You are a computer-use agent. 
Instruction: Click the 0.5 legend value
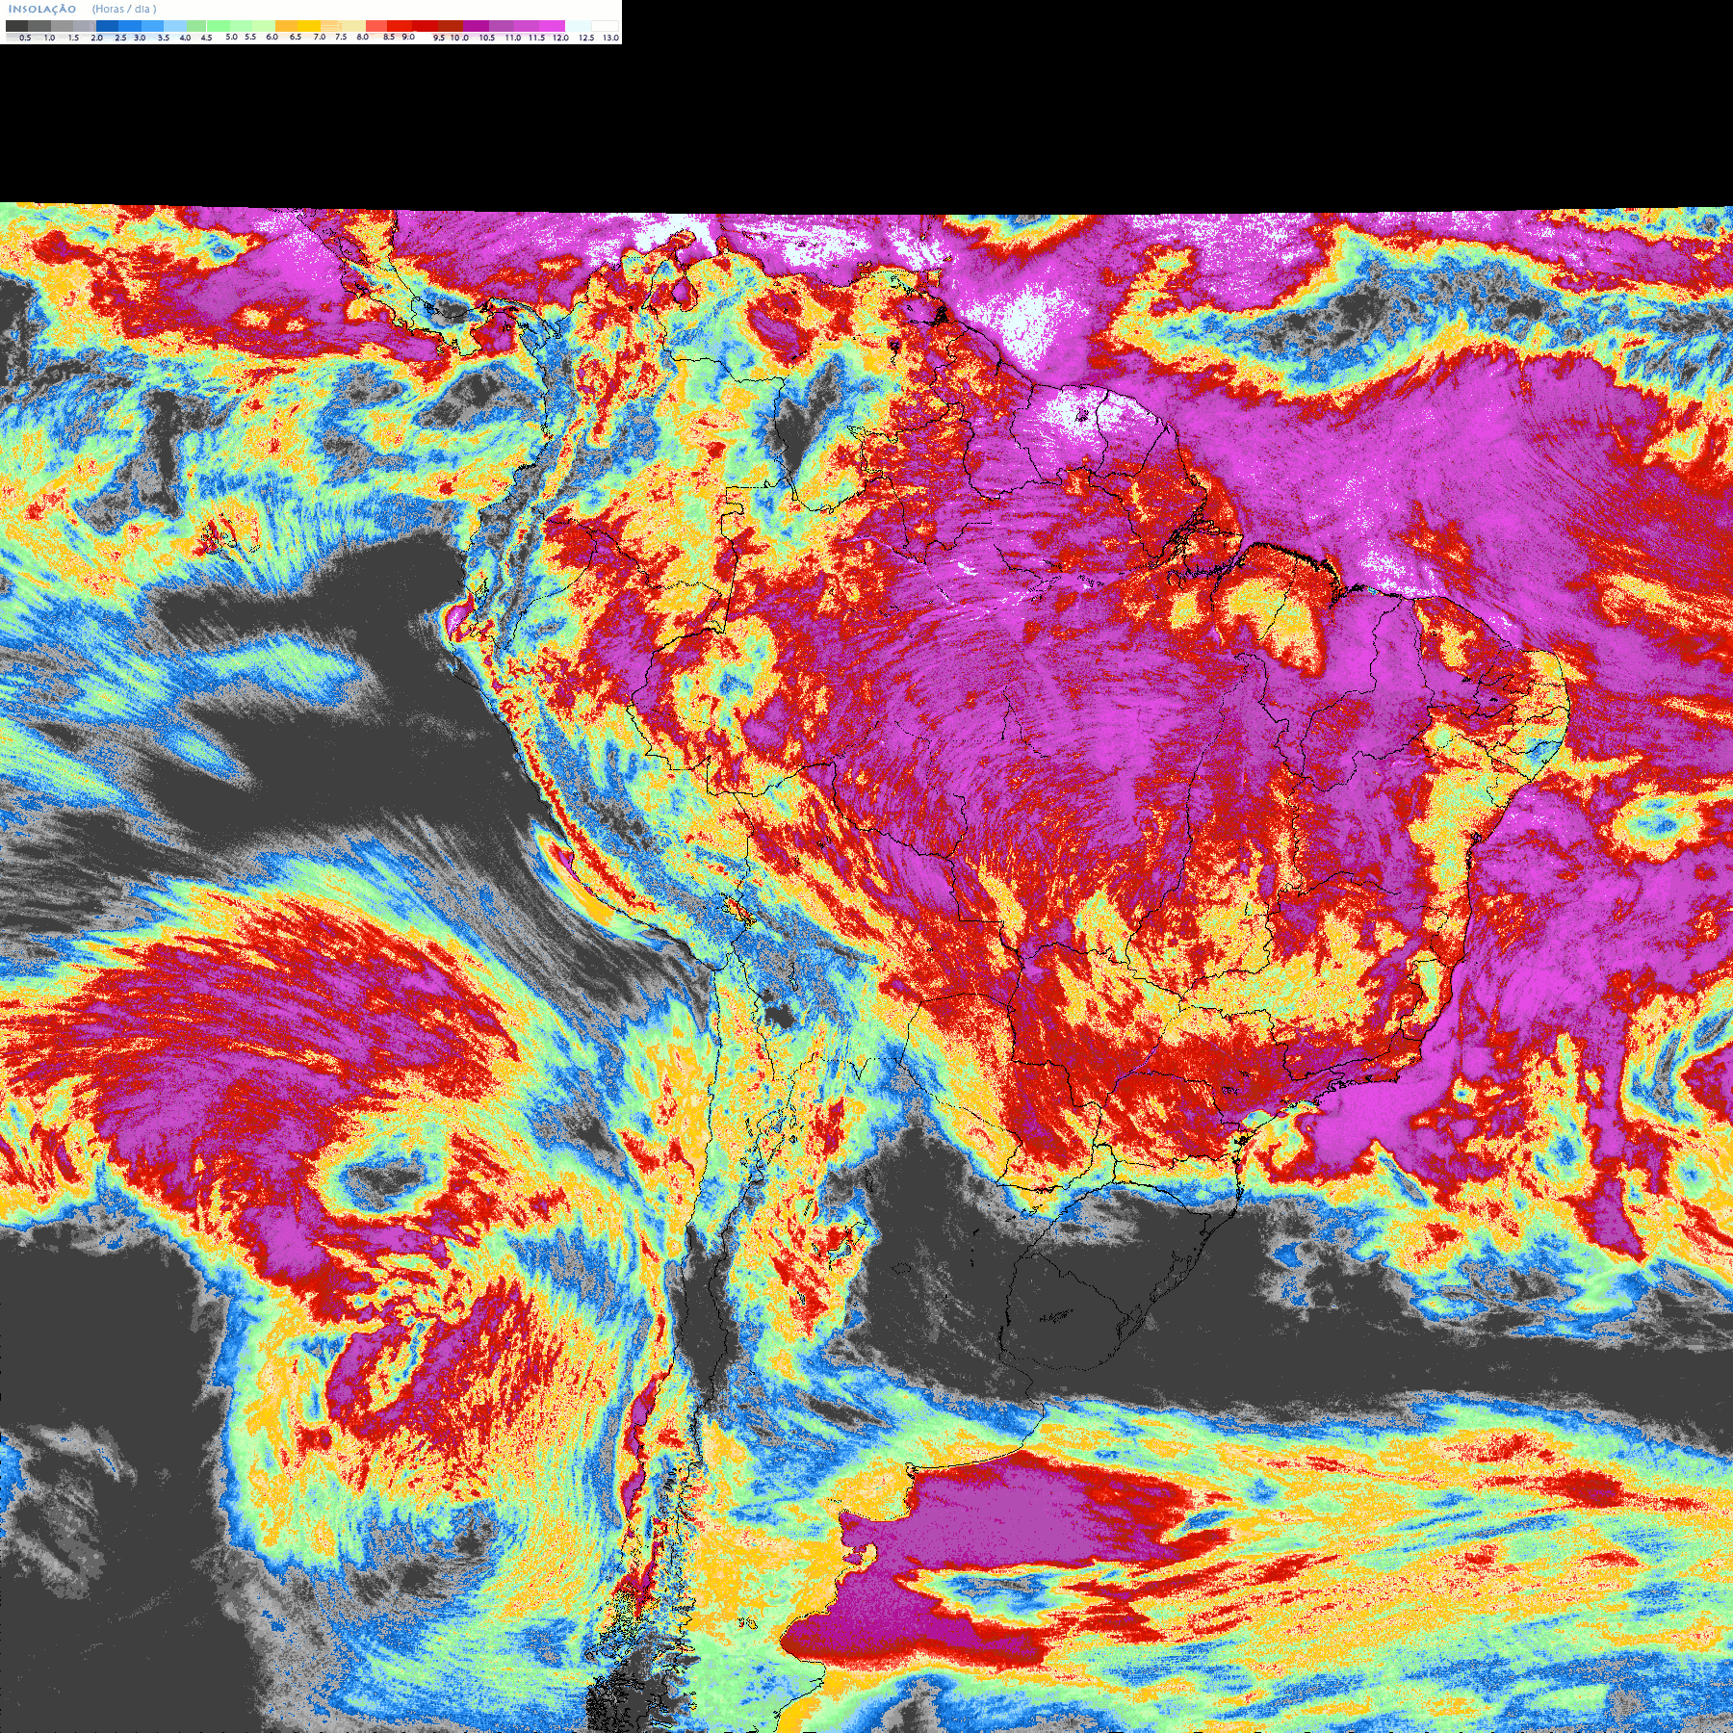25,38
